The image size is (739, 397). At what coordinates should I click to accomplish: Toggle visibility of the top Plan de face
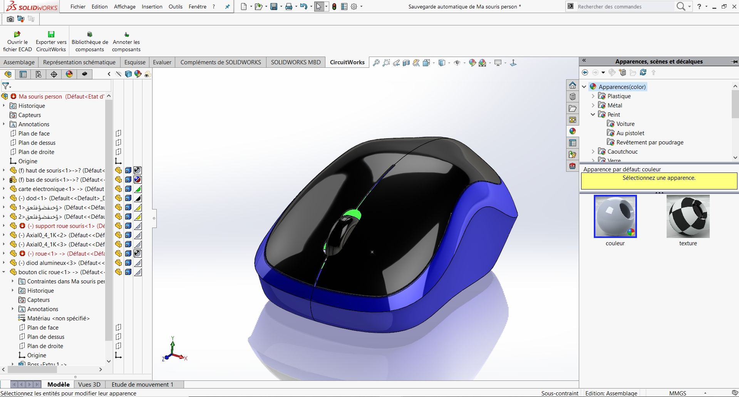point(119,133)
